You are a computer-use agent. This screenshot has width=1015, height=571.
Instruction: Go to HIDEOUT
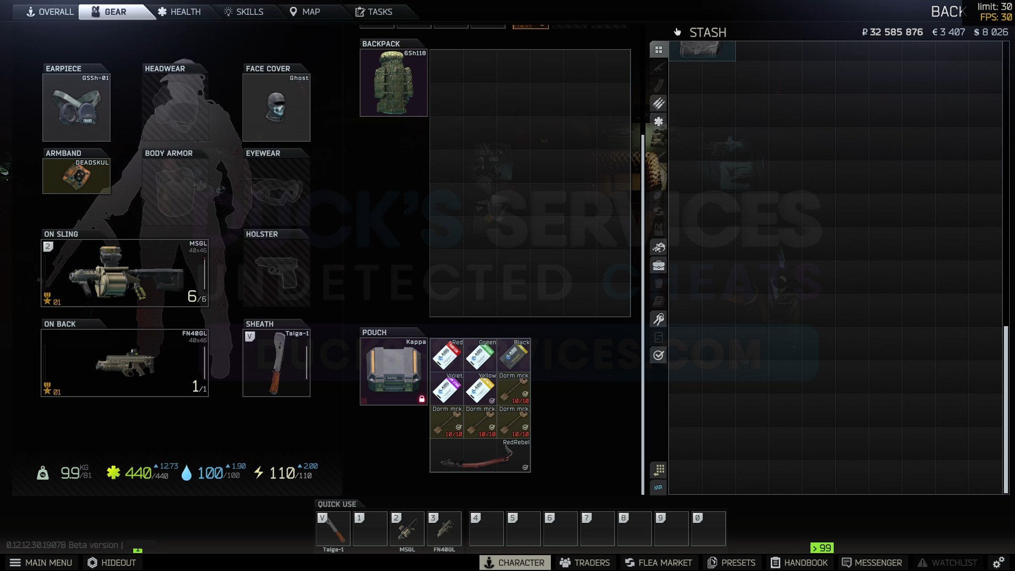pos(112,563)
